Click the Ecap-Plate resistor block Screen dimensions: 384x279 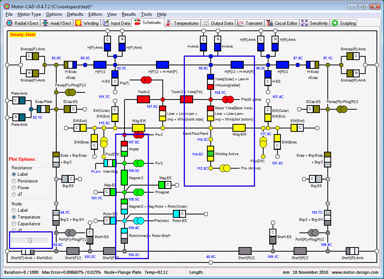coord(43,109)
